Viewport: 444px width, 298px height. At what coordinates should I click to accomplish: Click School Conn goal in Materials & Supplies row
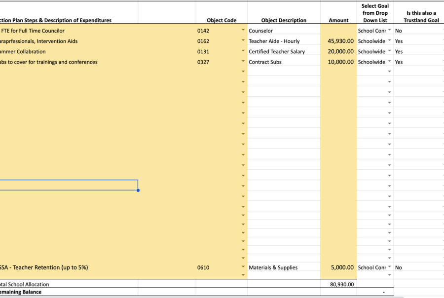371,267
